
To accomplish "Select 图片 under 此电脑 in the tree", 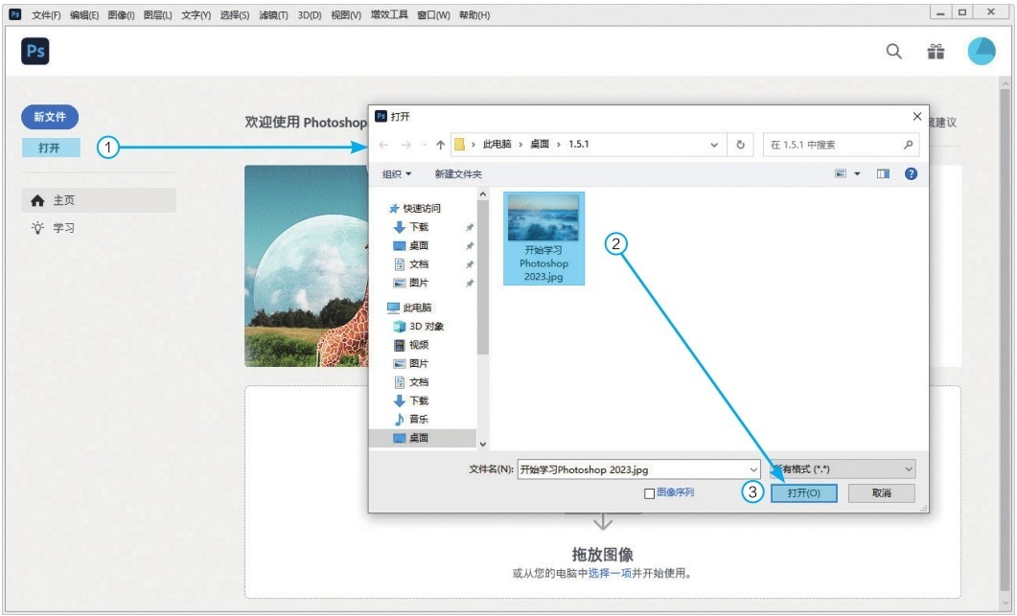I will 411,363.
